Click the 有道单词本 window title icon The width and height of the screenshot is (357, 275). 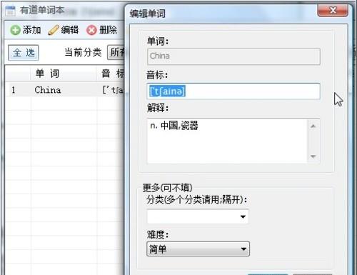10,11
